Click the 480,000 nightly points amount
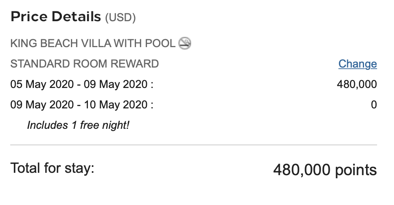Image resolution: width=394 pixels, height=205 pixels. click(357, 84)
